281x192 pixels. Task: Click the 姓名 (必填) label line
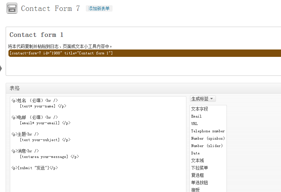[34, 100]
